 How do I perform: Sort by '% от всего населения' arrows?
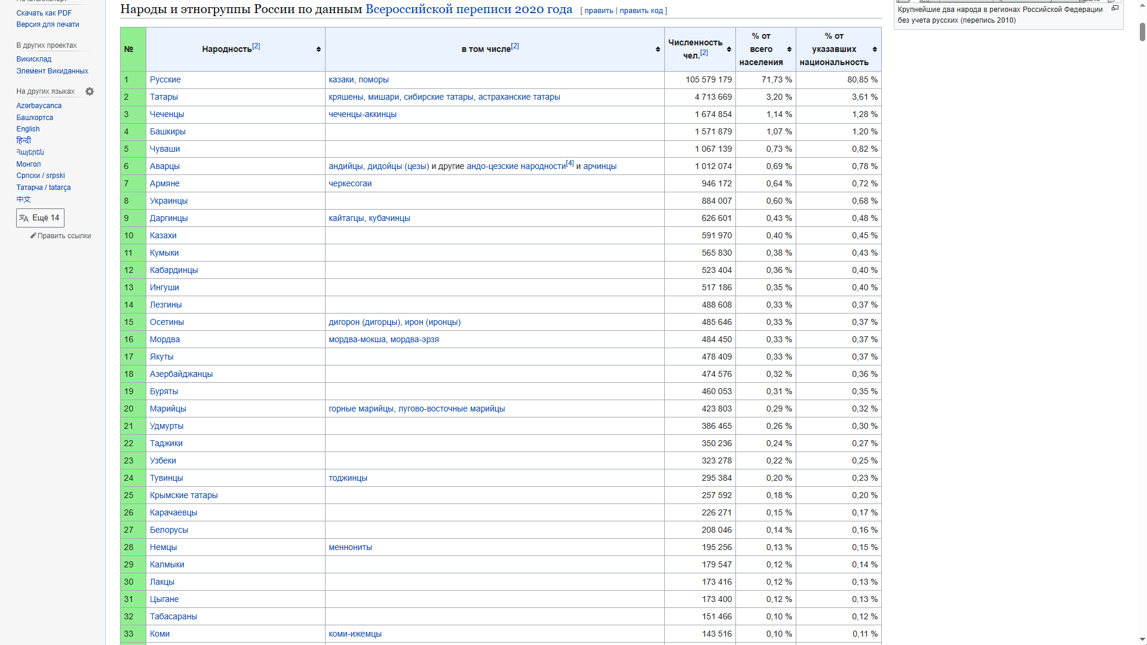pyautogui.click(x=789, y=50)
